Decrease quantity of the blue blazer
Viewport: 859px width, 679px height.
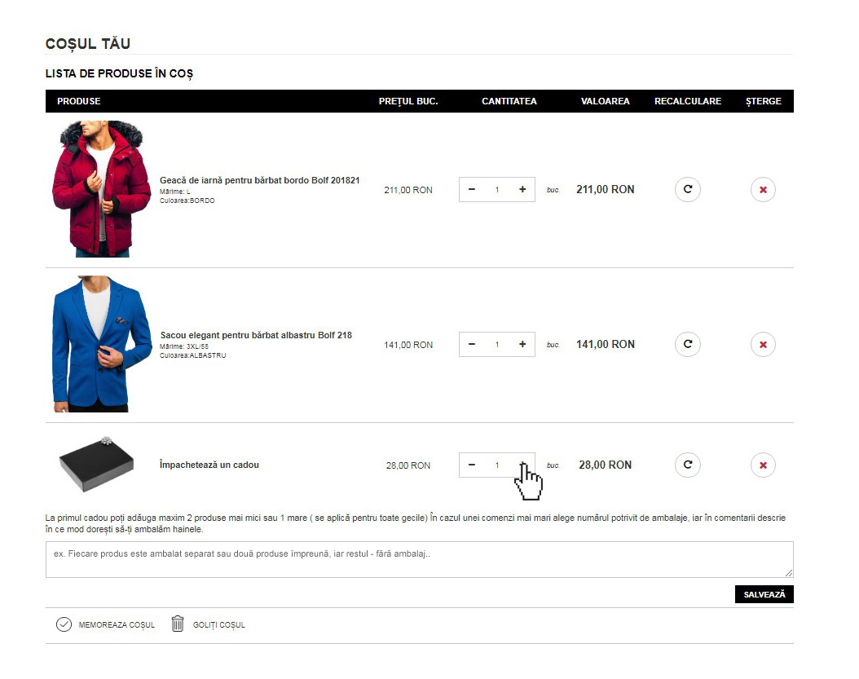tap(472, 345)
